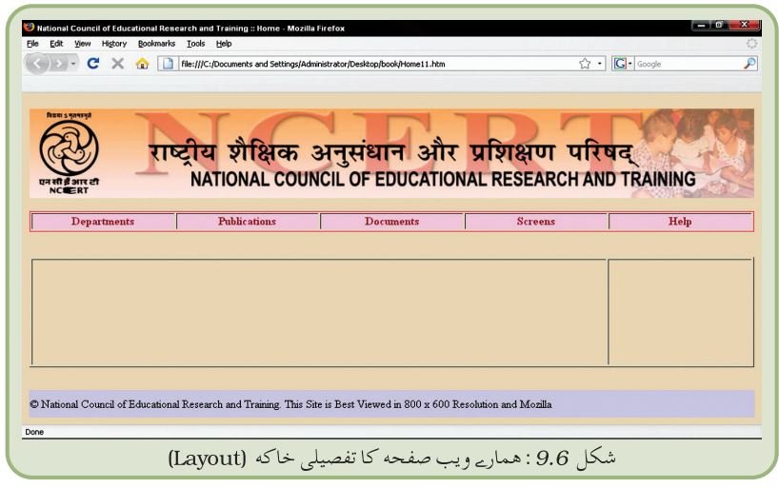Open the Publications navigation link
Viewport: 779px width, 488px height.
[247, 222]
